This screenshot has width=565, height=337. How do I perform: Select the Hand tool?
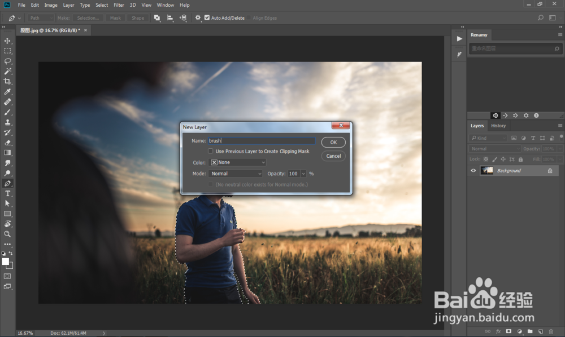coord(7,224)
